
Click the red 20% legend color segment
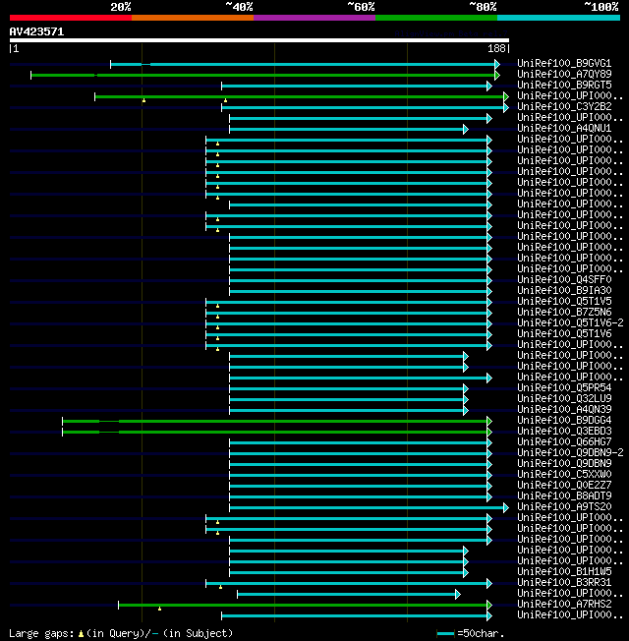pyautogui.click(x=71, y=18)
